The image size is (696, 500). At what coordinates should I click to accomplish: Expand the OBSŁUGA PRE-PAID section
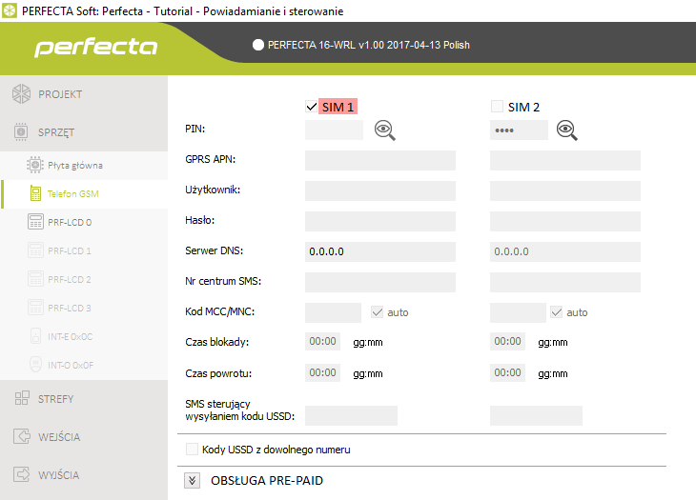point(193,480)
